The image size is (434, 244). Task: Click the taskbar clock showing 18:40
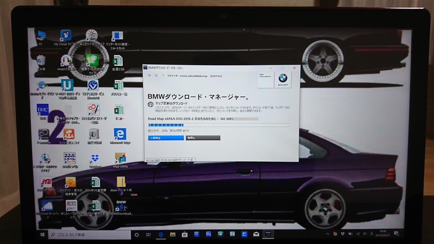coord(384,233)
